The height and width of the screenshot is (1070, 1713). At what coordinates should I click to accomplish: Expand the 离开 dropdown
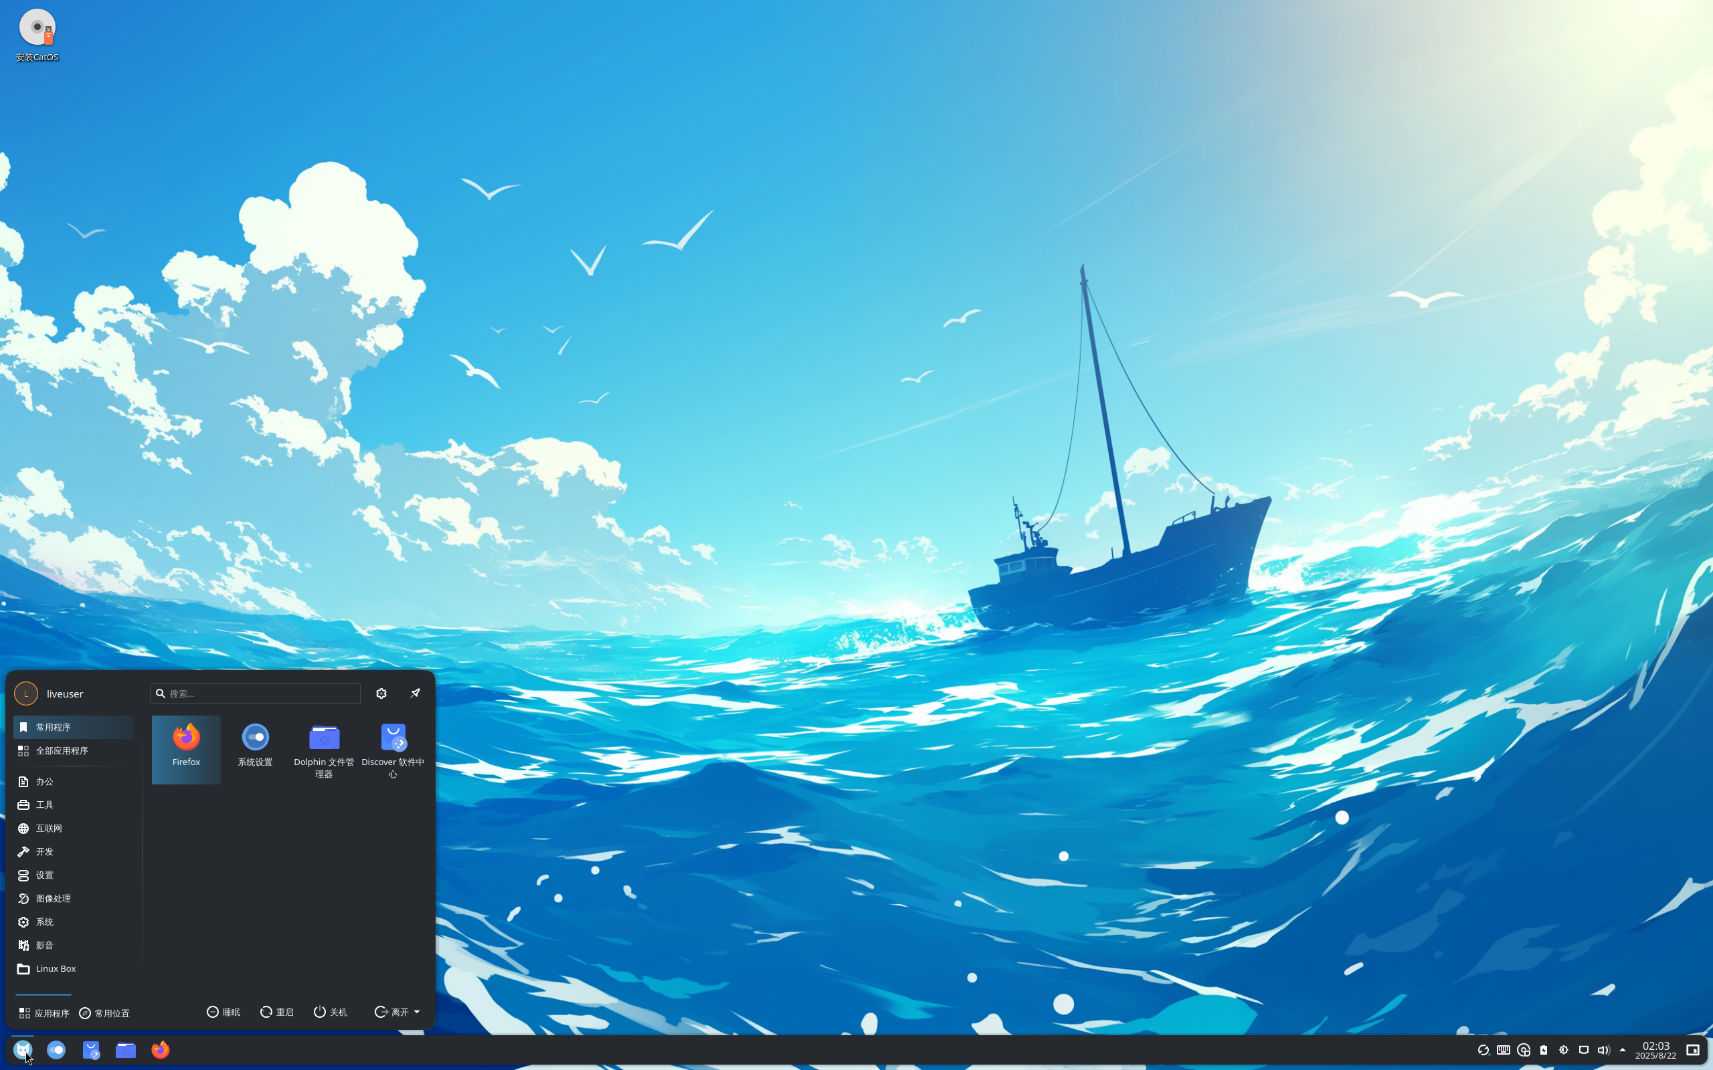(397, 1012)
